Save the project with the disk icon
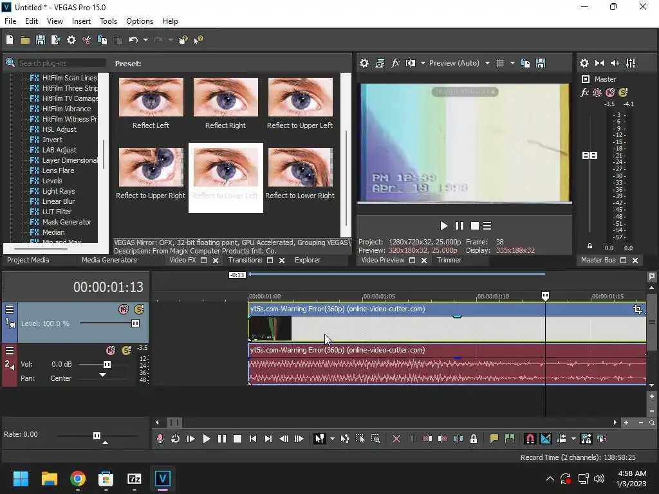The image size is (659, 494). [41, 40]
